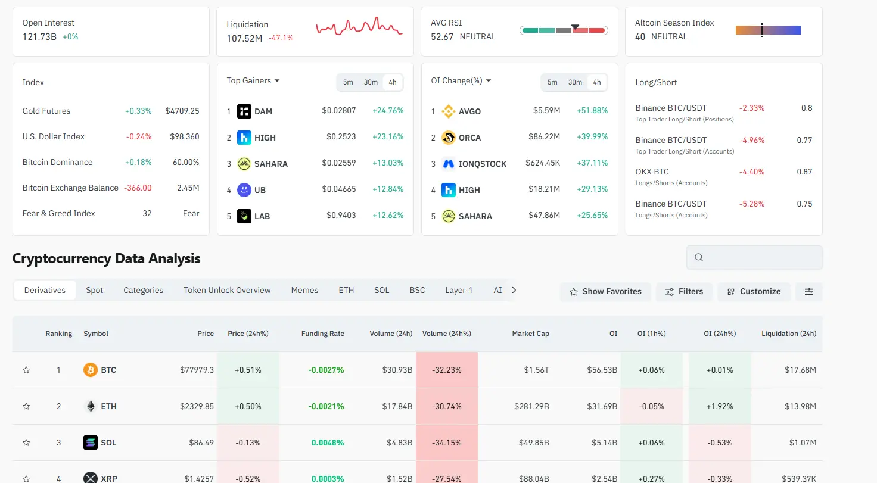Set OI Change timeframe to 30m

[x=575, y=82]
